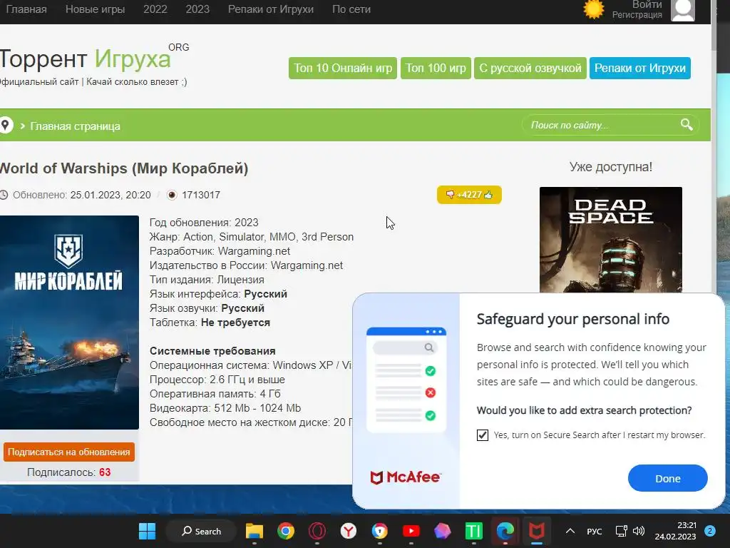Uncheck Secure Search checkbox in McAfee popup

point(483,435)
